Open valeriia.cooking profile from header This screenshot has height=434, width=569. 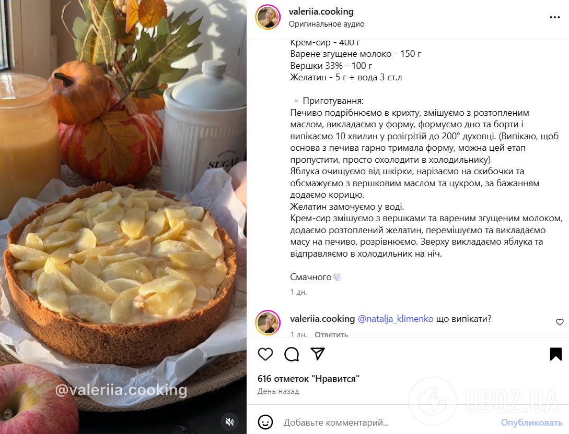(321, 11)
